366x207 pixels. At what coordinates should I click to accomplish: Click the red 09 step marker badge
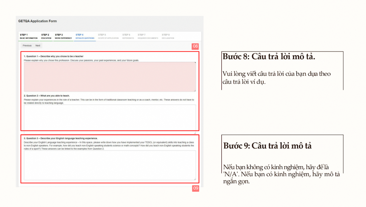click(x=196, y=188)
